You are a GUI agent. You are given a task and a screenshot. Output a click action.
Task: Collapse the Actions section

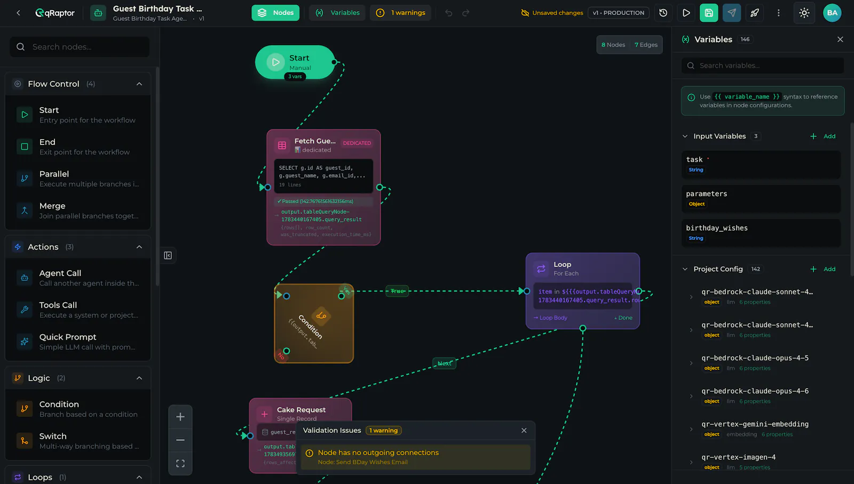[x=139, y=247]
